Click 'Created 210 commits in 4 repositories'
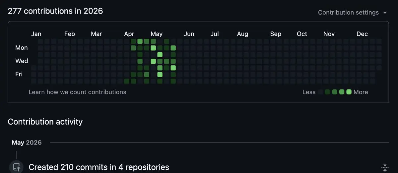Screen dimensions: 398x173 [99, 167]
